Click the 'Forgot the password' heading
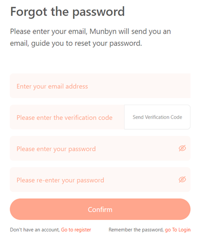Screen dimensions: 202x238 [67, 12]
